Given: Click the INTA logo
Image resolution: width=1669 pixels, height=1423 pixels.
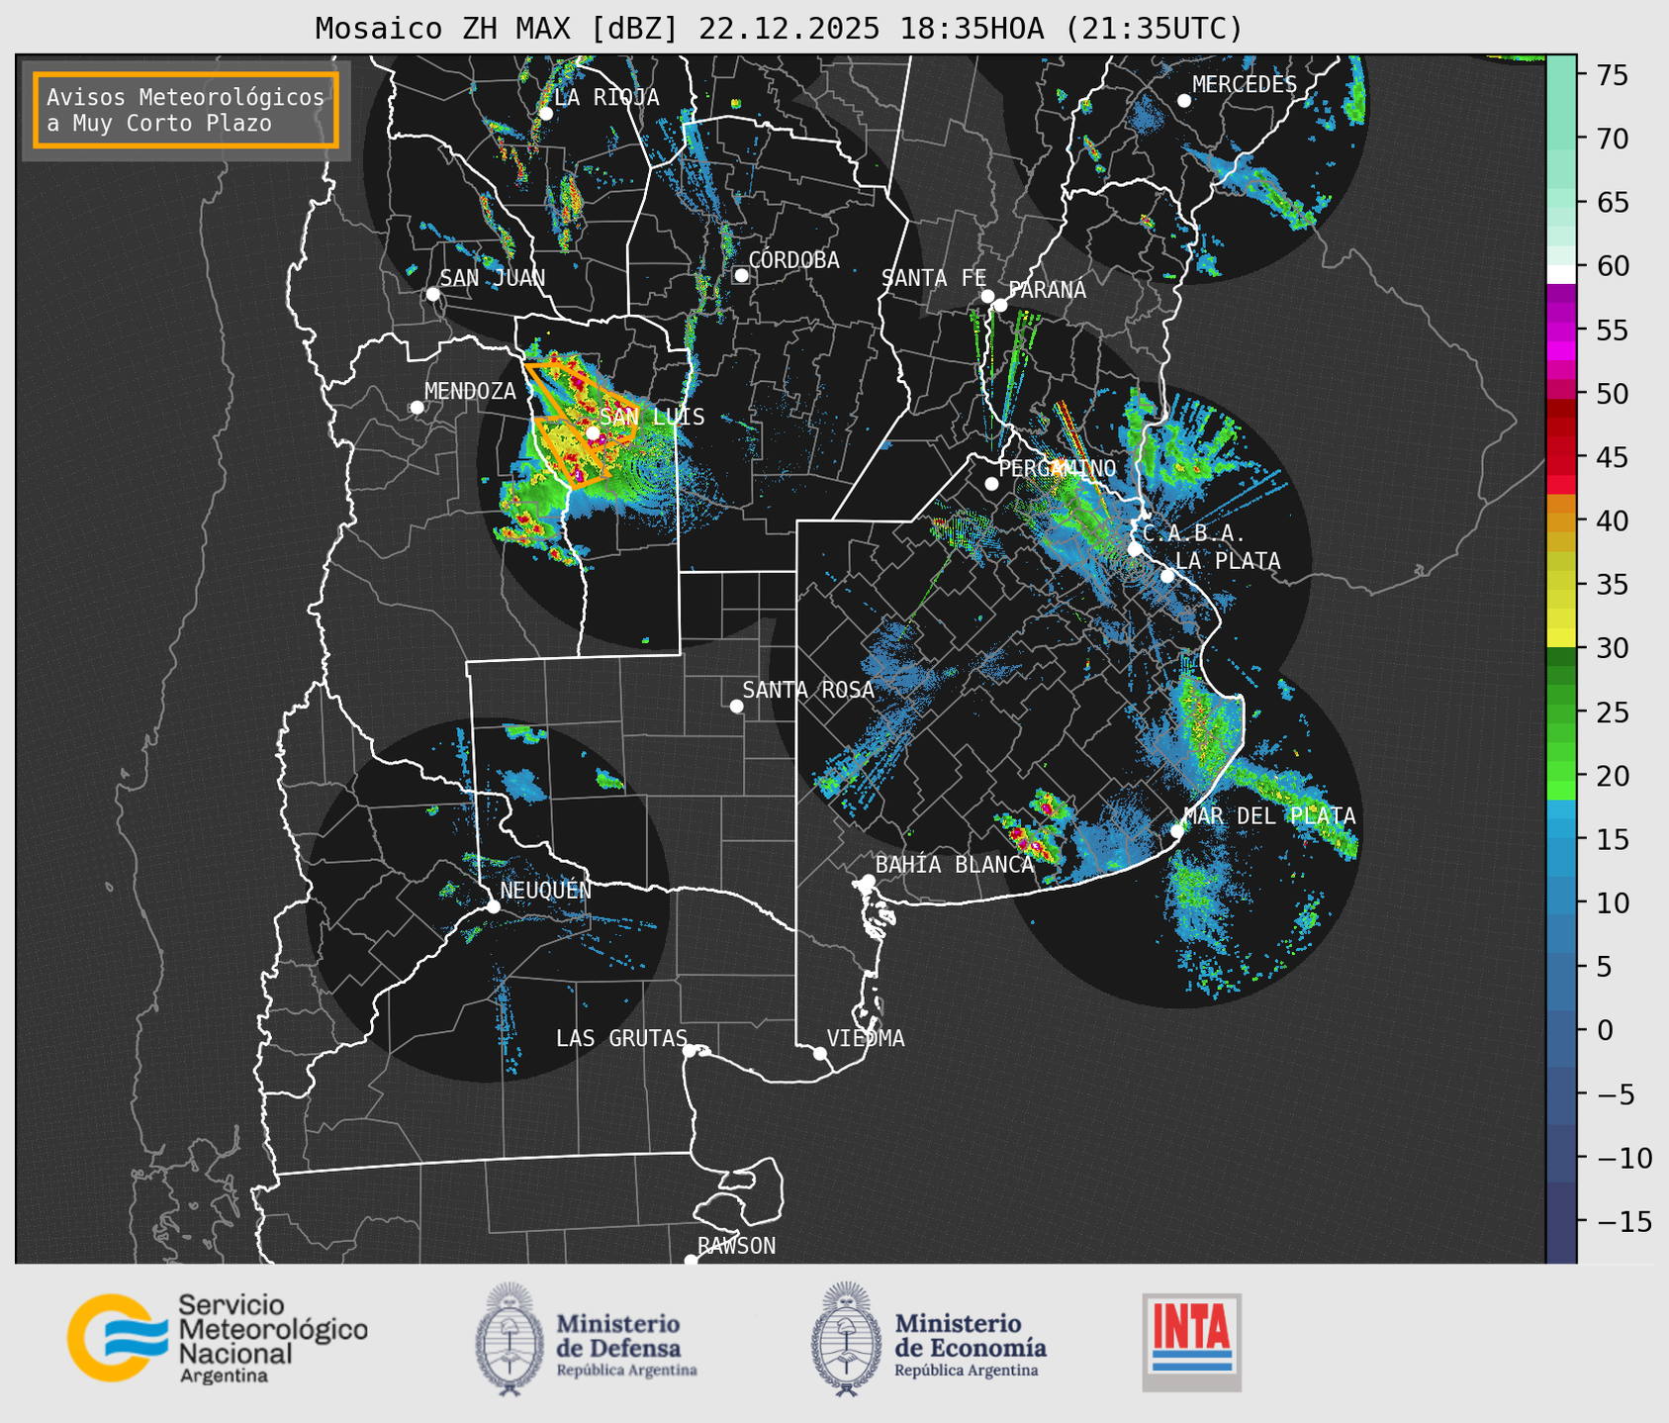Looking at the screenshot, I should [x=1191, y=1341].
